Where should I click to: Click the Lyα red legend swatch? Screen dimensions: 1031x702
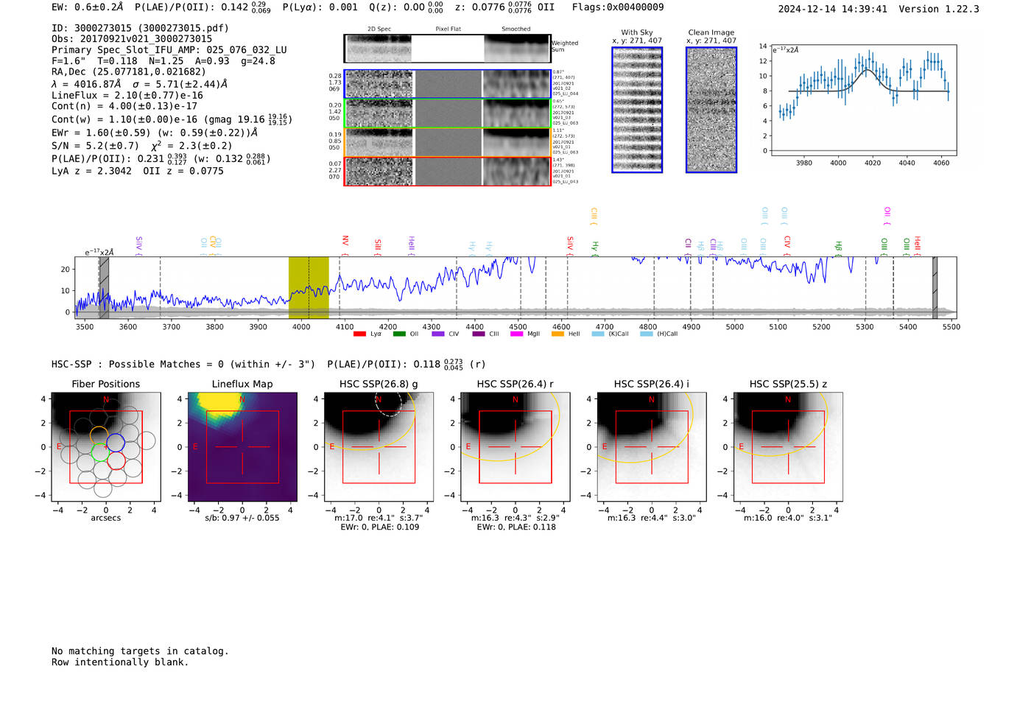pyautogui.click(x=359, y=334)
